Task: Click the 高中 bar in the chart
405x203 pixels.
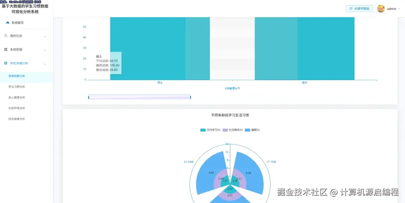Action: point(304,48)
